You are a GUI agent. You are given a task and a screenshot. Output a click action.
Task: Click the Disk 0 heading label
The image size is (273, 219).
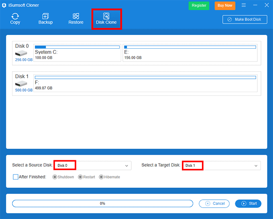pyautogui.click(x=22, y=46)
